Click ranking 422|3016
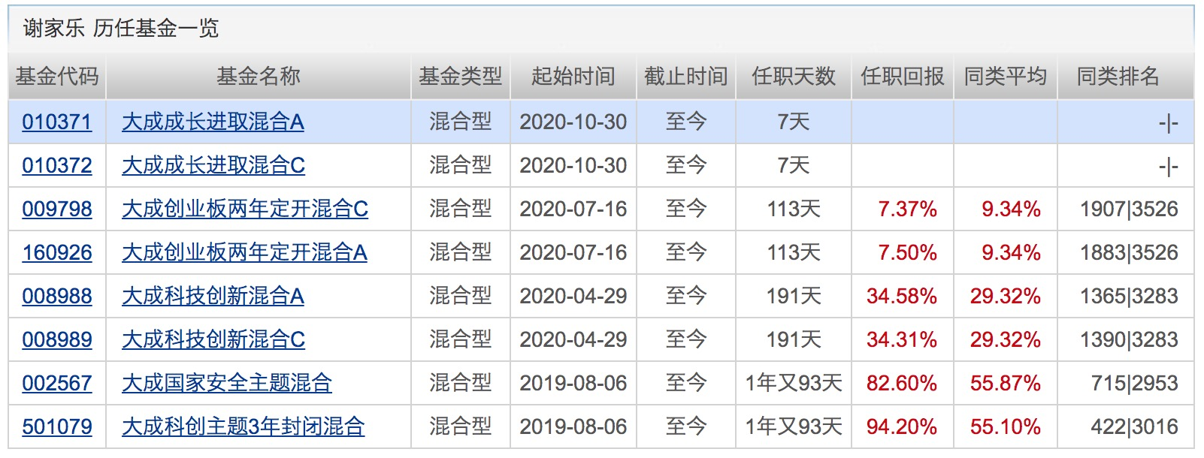The image size is (1204, 458). tap(1135, 427)
